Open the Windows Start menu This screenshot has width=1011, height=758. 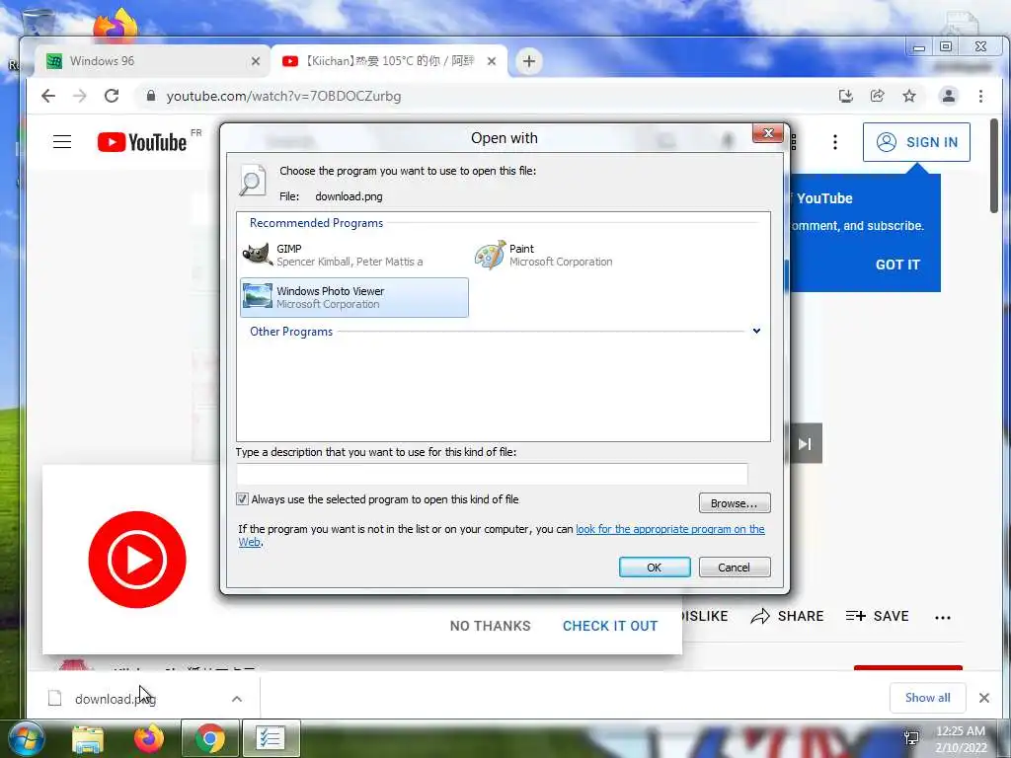coord(27,738)
